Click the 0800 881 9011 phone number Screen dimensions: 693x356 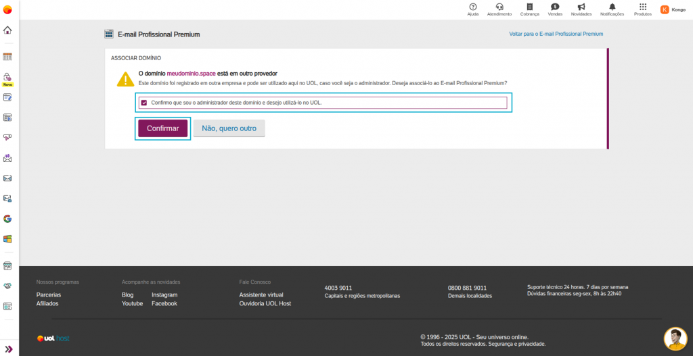467,288
